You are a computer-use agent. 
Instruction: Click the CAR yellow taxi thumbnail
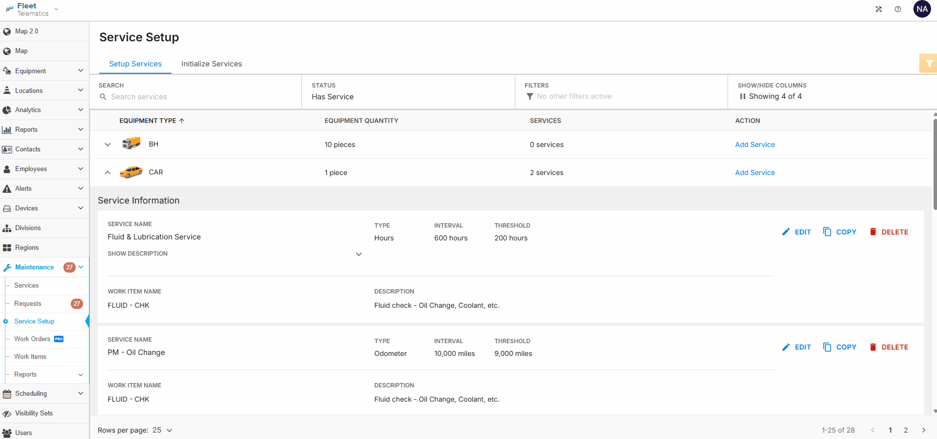tap(131, 172)
